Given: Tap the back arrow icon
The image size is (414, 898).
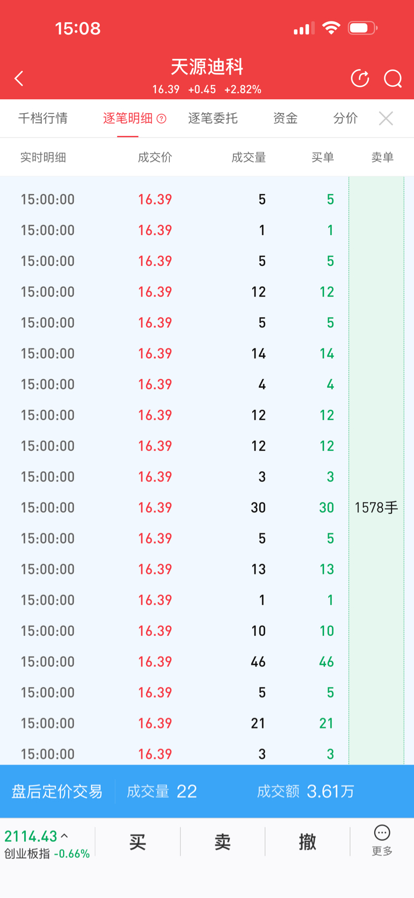Looking at the screenshot, I should click(19, 79).
